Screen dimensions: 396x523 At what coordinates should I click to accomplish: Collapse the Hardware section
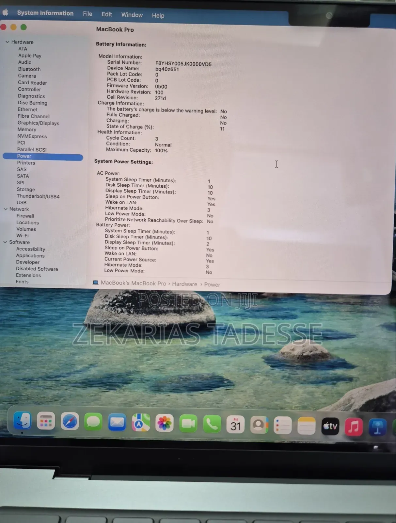click(x=7, y=42)
